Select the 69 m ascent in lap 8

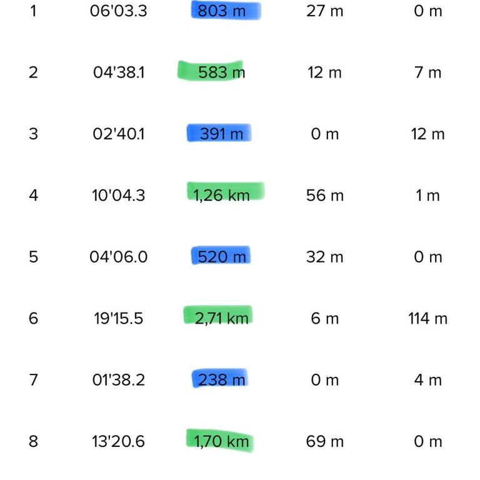325,441
